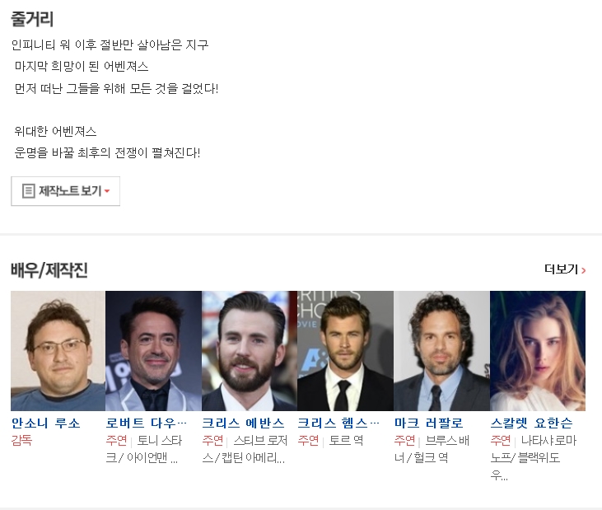The image size is (602, 510).
Task: Follow the 로버트 다우… name link
Action: [147, 423]
